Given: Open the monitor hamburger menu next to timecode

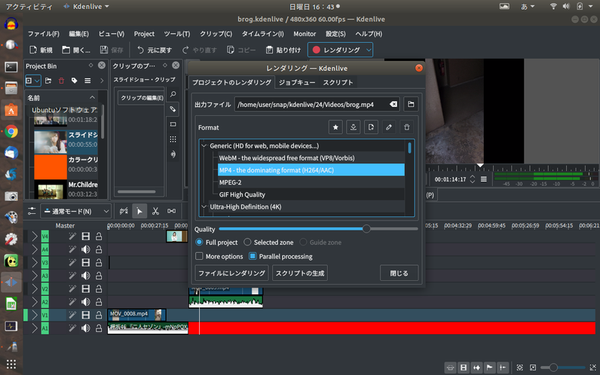Looking at the screenshot, I should click(484, 179).
